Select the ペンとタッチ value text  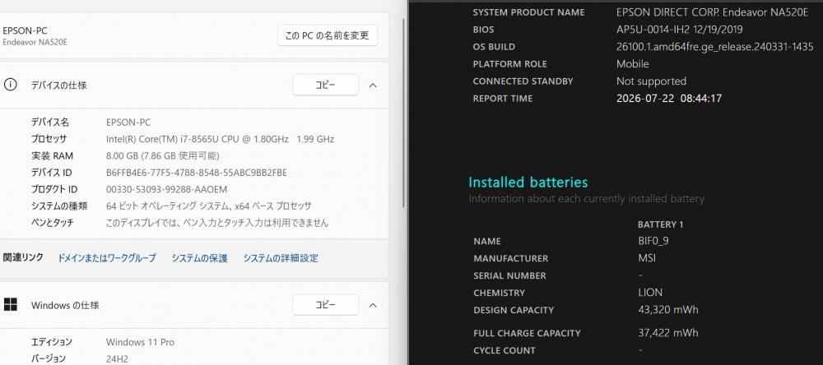pyautogui.click(x=217, y=223)
